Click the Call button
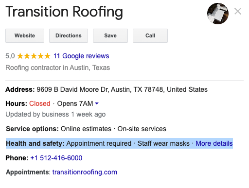 coord(150,35)
